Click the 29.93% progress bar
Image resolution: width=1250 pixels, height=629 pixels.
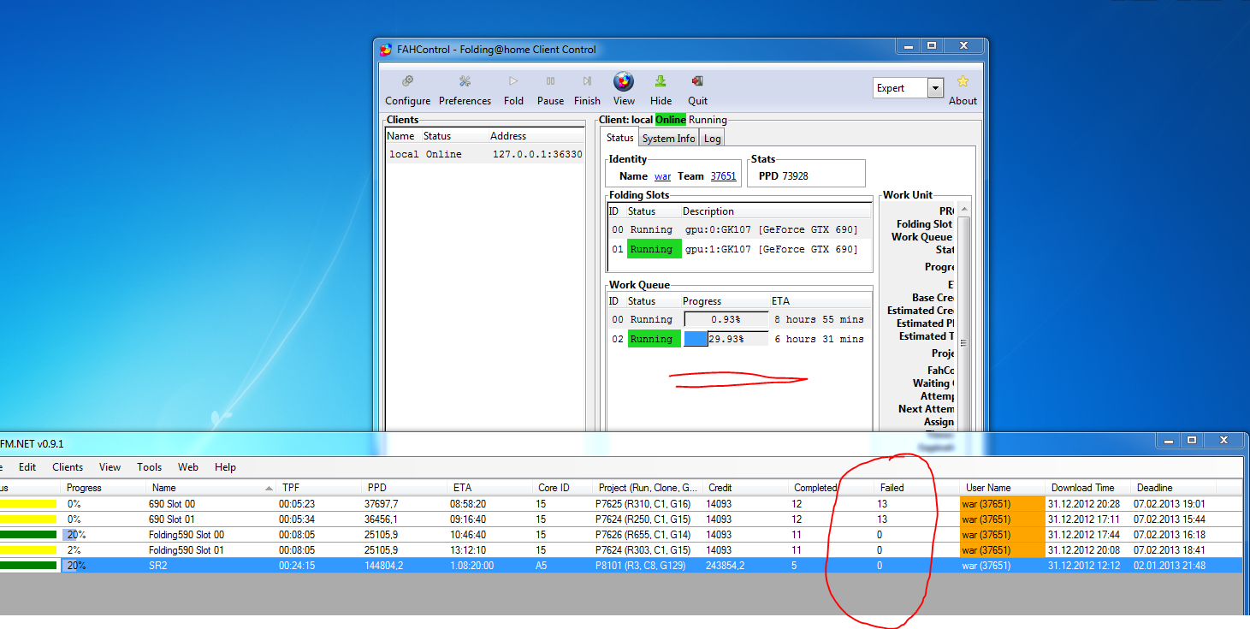pos(726,339)
